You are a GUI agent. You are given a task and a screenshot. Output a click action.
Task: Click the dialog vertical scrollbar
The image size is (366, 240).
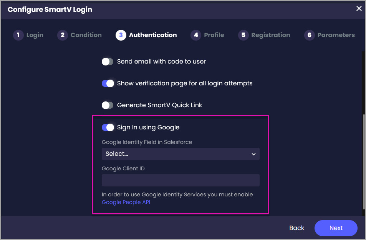coord(363,162)
